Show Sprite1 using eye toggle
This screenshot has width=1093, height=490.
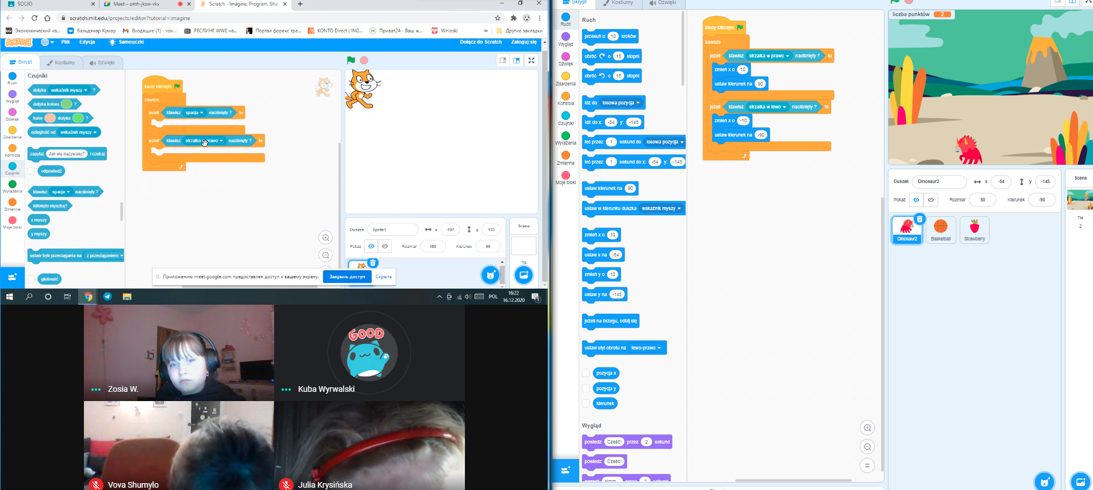point(371,246)
